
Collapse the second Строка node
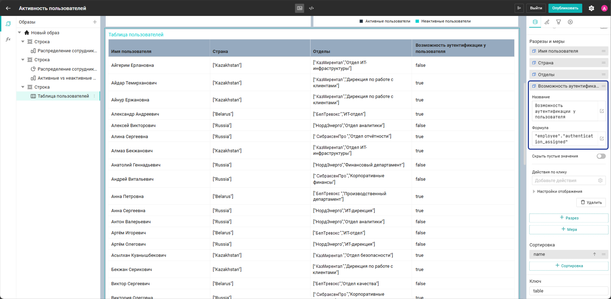(23, 60)
